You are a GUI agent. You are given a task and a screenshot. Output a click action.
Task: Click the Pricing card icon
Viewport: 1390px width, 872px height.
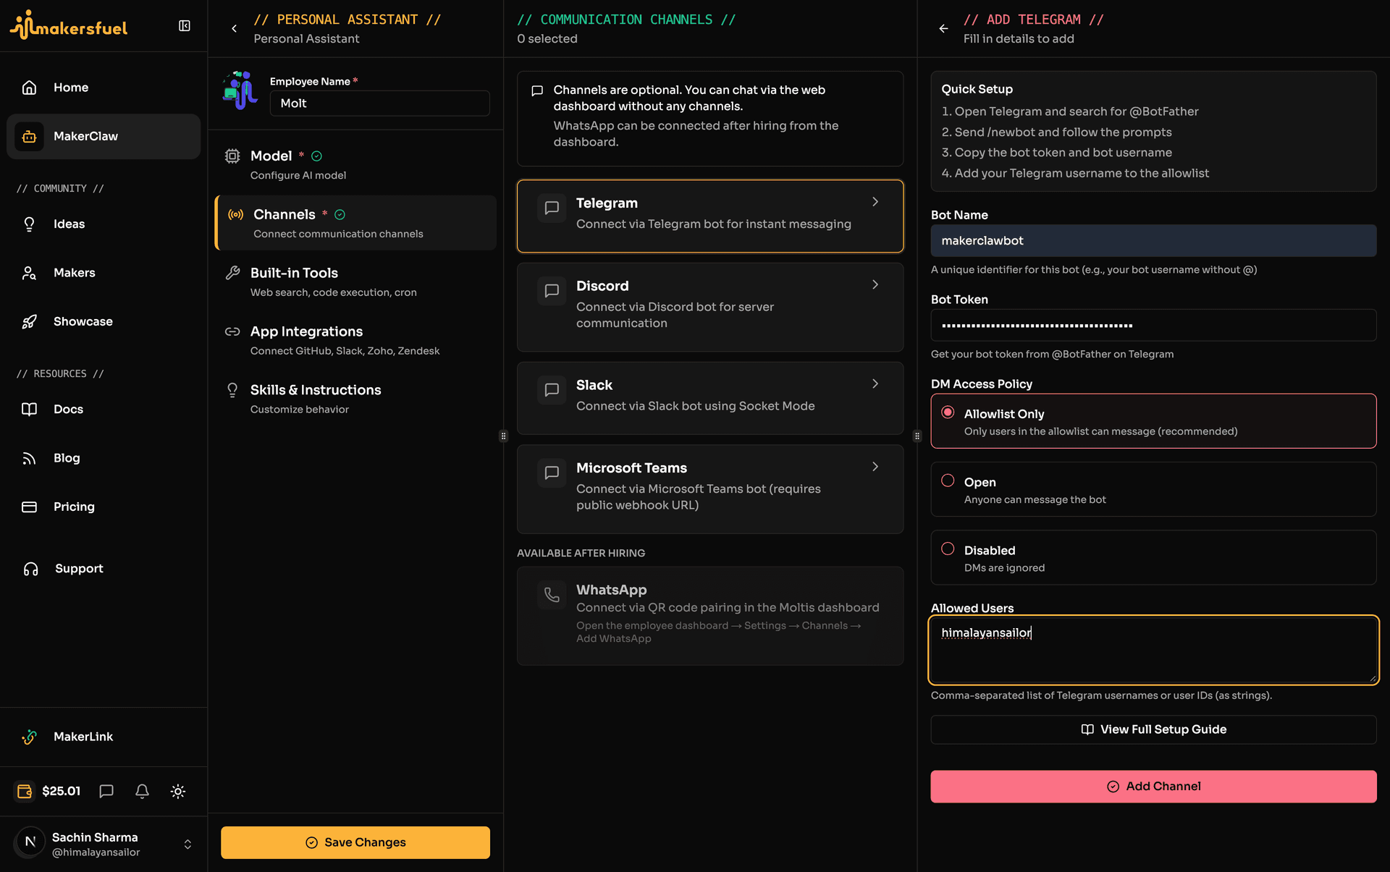point(29,507)
